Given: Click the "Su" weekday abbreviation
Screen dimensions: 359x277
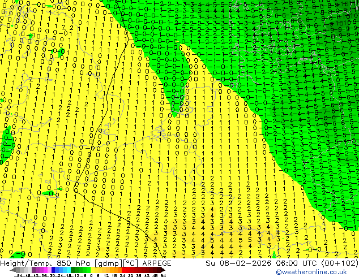Looking at the screenshot, I should click(x=211, y=263).
